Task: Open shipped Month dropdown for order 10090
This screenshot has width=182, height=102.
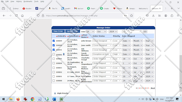Action: click(x=138, y=45)
